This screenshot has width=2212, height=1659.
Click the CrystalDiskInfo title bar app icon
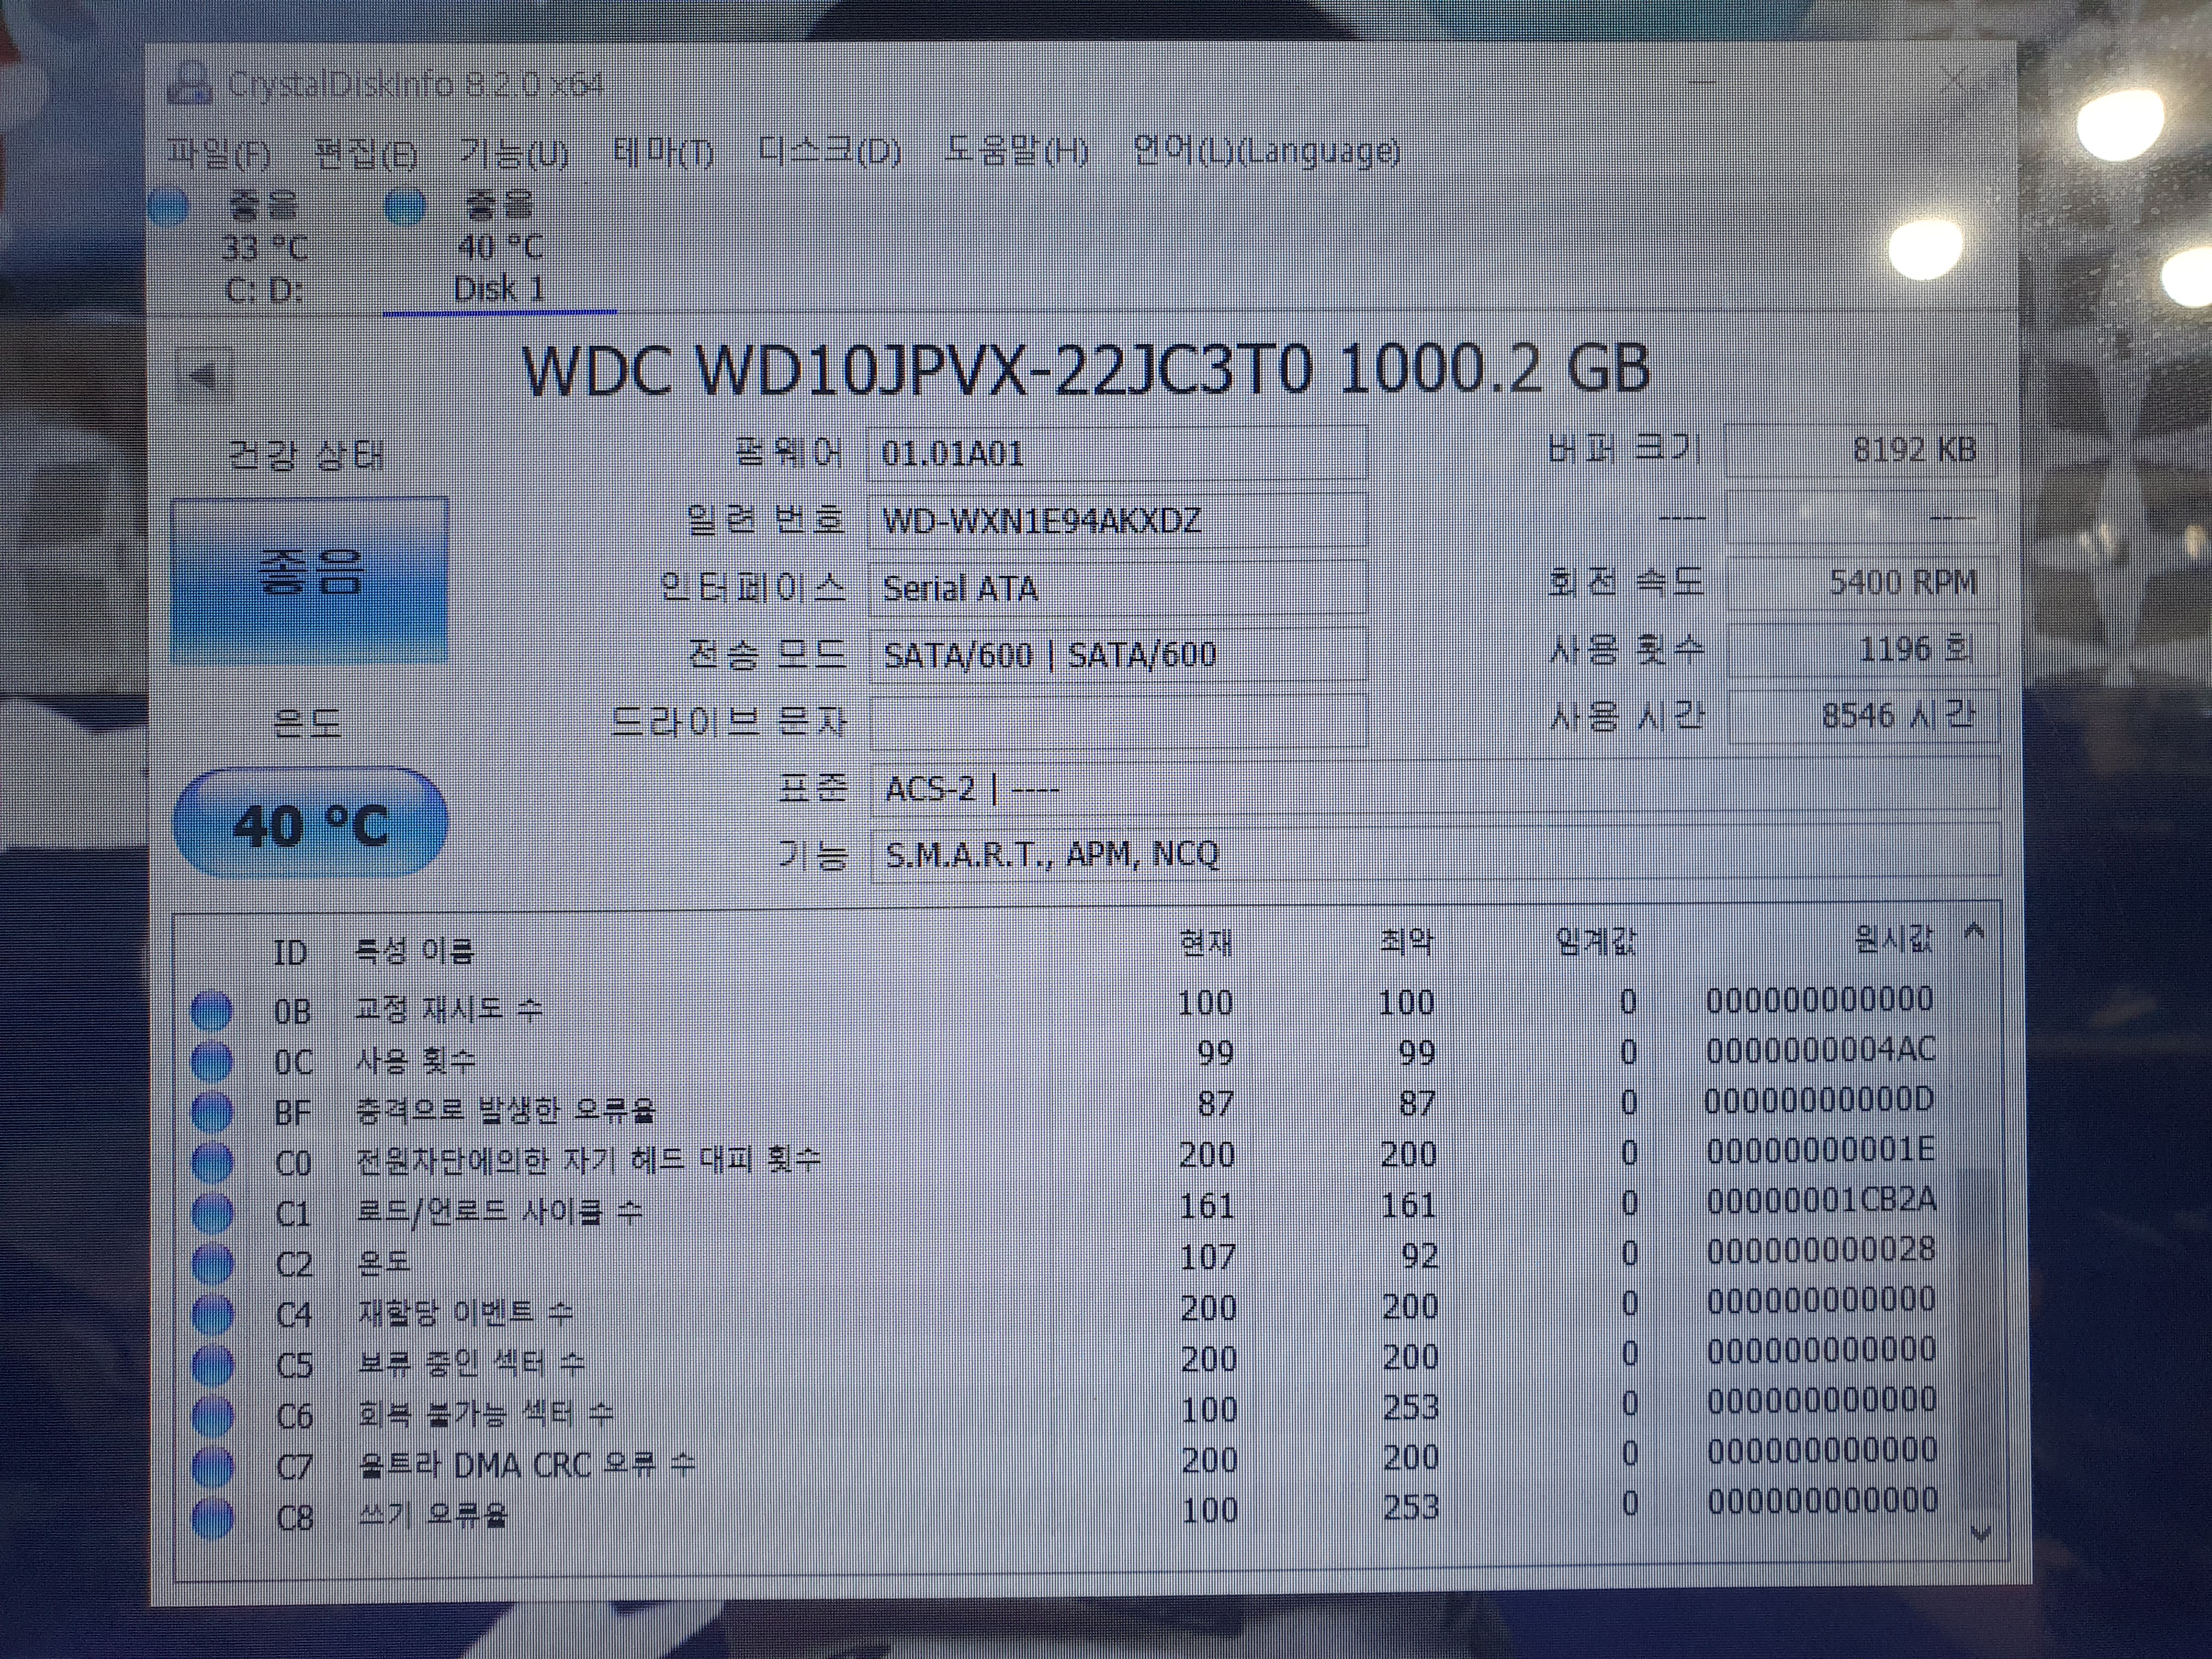point(190,84)
